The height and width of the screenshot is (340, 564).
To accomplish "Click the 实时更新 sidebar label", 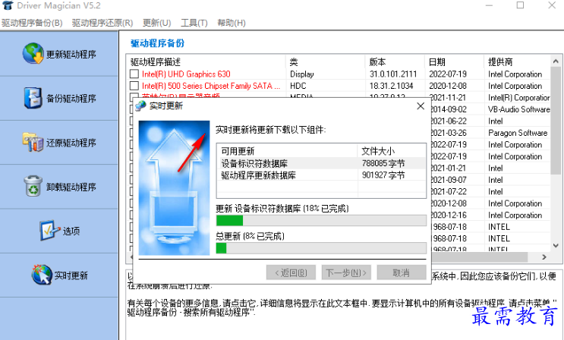I will point(71,275).
